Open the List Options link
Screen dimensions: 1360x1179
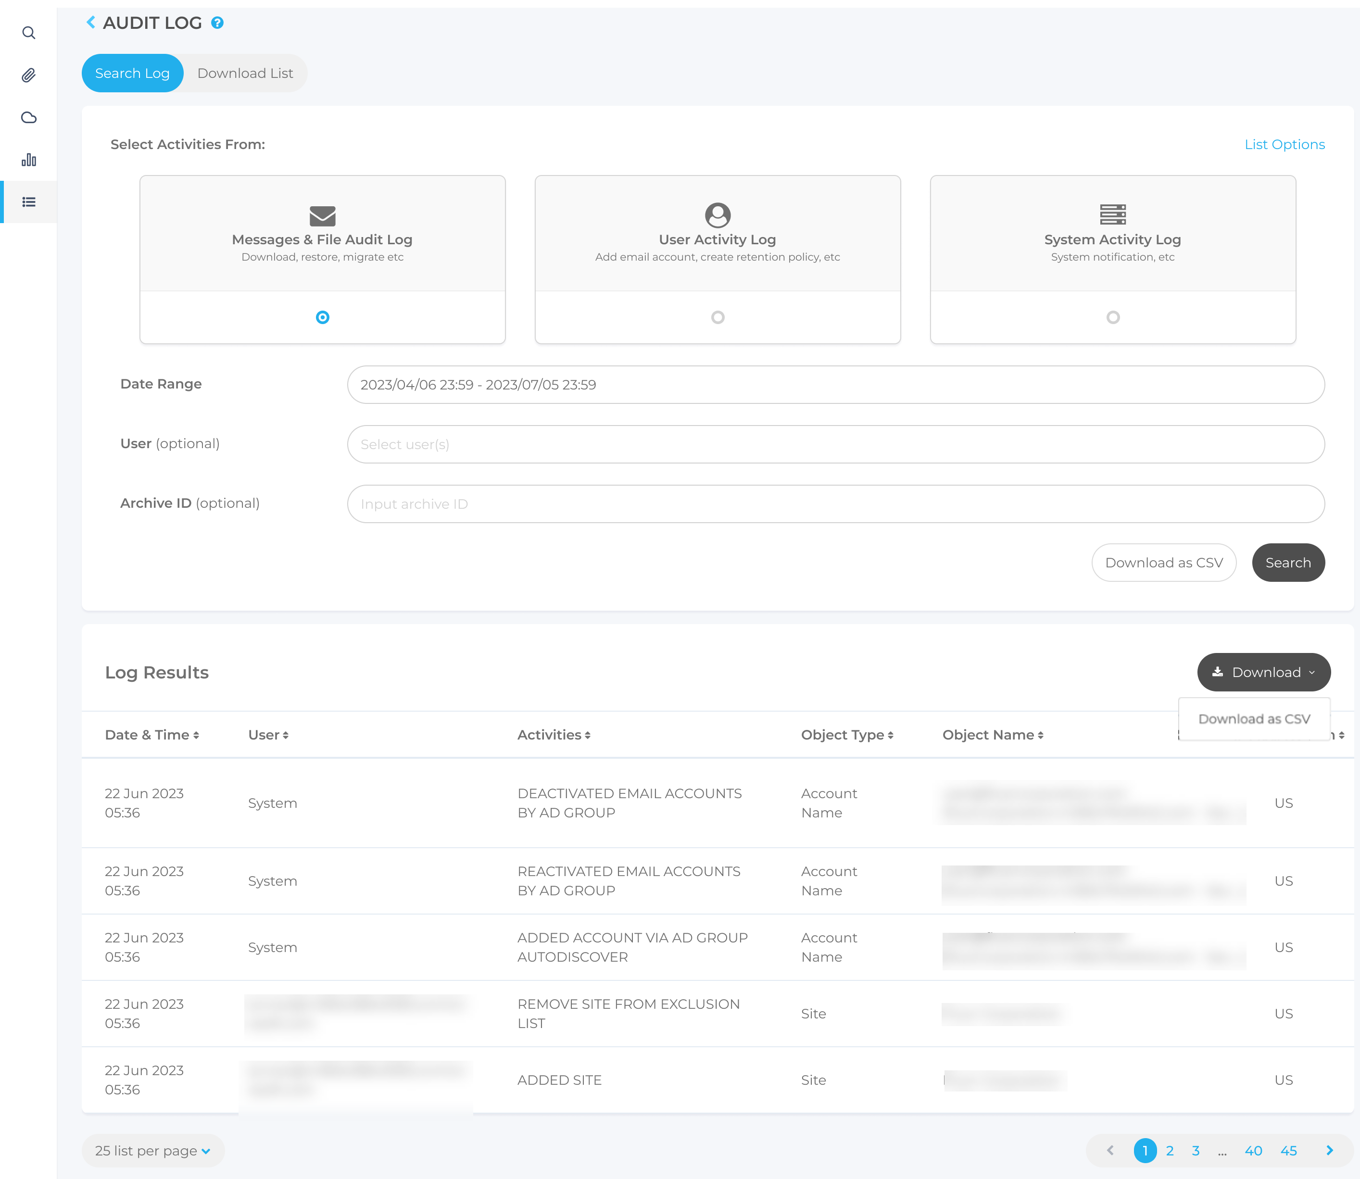point(1284,144)
